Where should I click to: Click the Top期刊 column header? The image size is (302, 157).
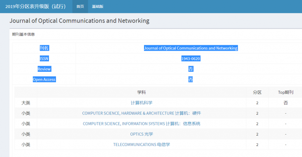(286, 92)
